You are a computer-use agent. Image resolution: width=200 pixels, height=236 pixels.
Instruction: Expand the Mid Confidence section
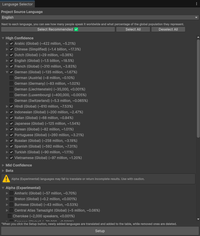tap(3, 165)
